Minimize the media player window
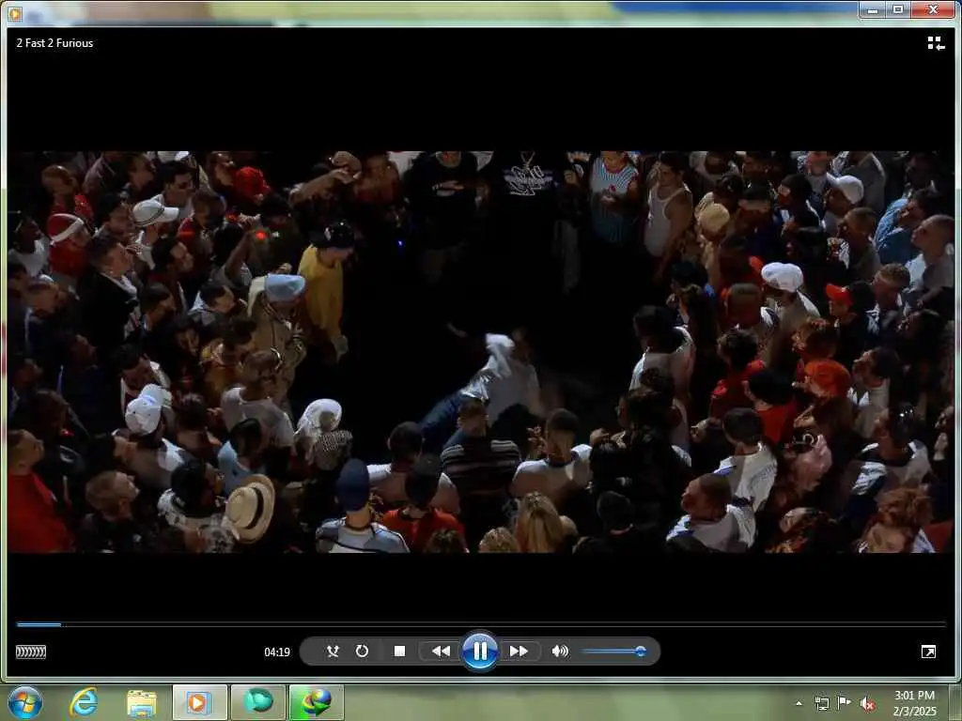 (873, 9)
